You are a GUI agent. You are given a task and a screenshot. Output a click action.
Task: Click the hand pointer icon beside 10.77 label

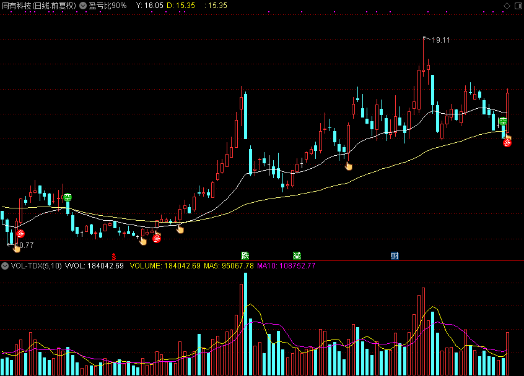[x=16, y=247]
